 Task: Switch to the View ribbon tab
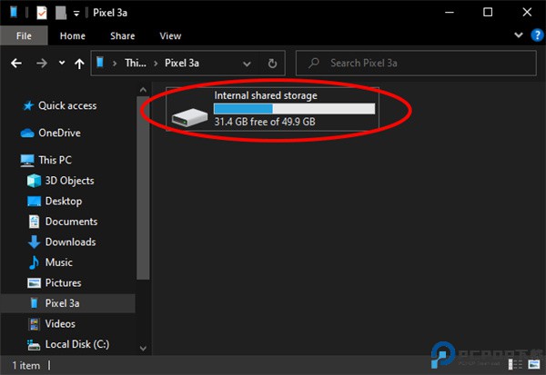170,36
